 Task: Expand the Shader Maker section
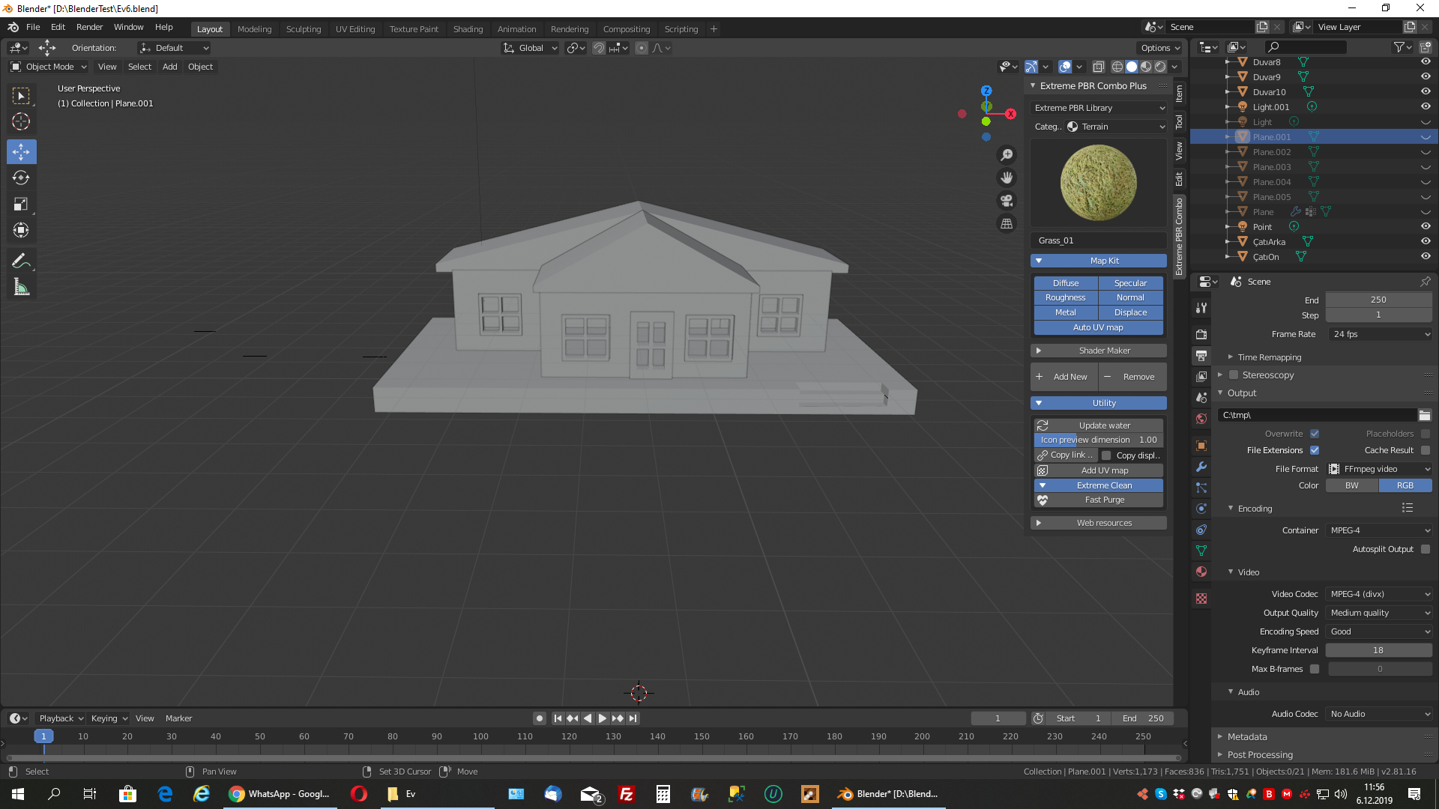1098,351
